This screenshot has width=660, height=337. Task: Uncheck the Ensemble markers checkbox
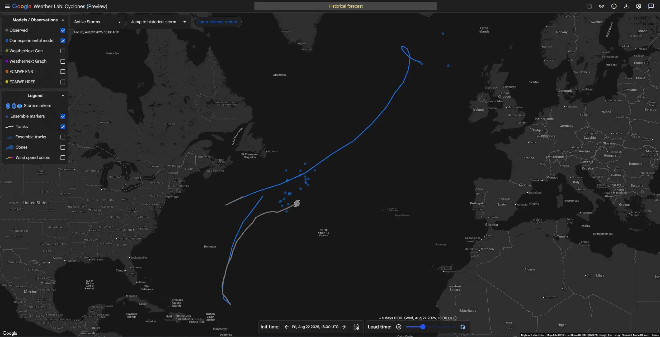click(63, 116)
